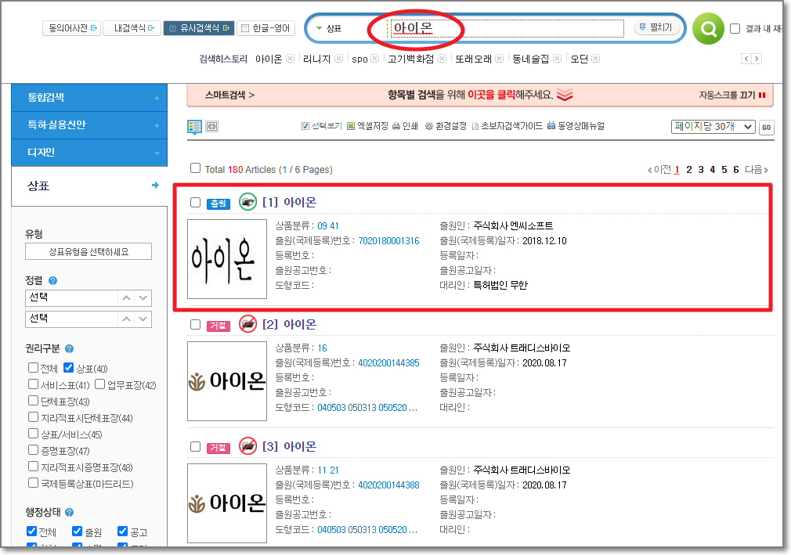Open first 선택 sort dropdown
The image size is (791, 555).
pos(88,298)
